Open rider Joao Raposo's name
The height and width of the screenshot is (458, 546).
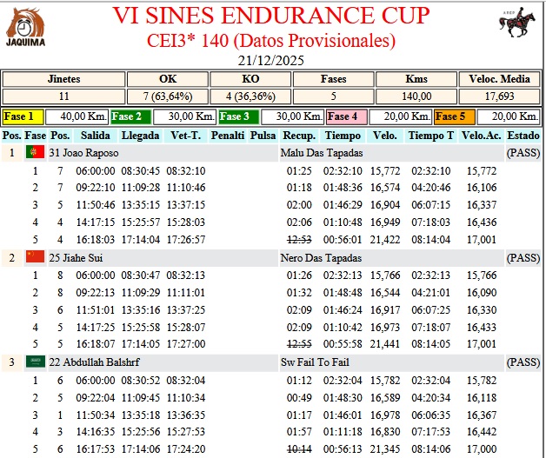tap(77, 153)
